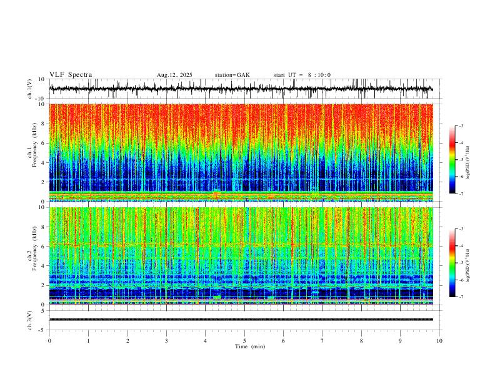
Task: Select the "Time (min)" axis title
Action: coord(250,346)
